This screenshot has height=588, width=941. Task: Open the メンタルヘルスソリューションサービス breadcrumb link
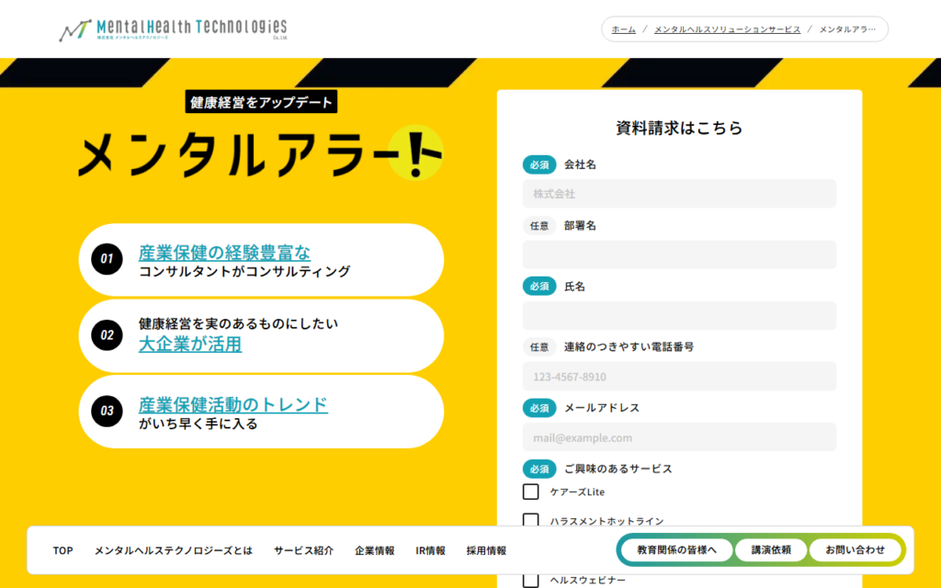click(727, 29)
